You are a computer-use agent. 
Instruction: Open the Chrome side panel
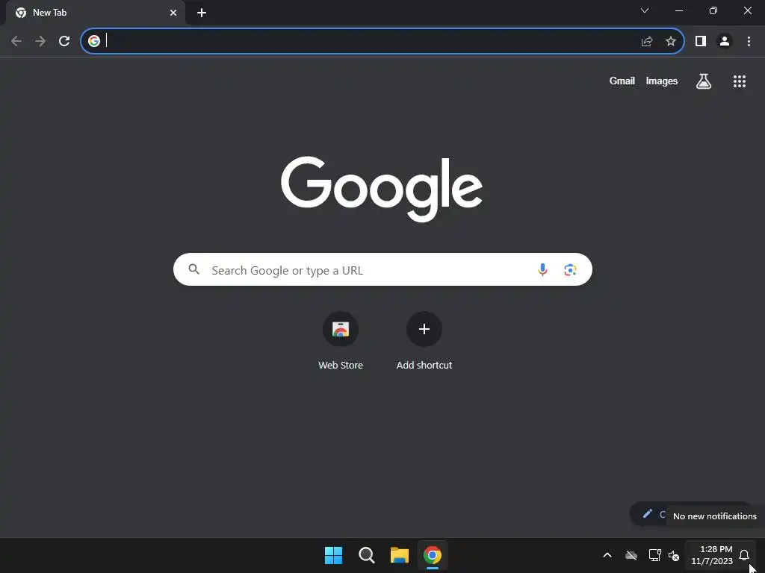coord(701,42)
